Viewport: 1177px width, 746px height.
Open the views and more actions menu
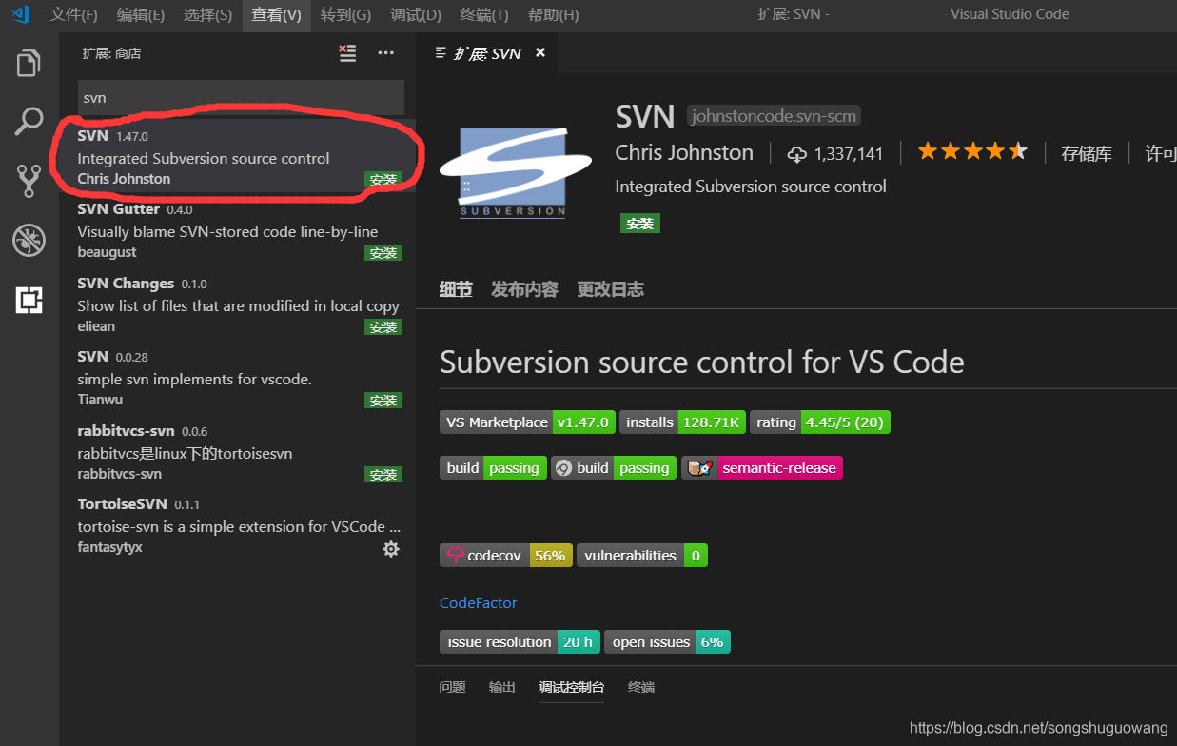[385, 53]
